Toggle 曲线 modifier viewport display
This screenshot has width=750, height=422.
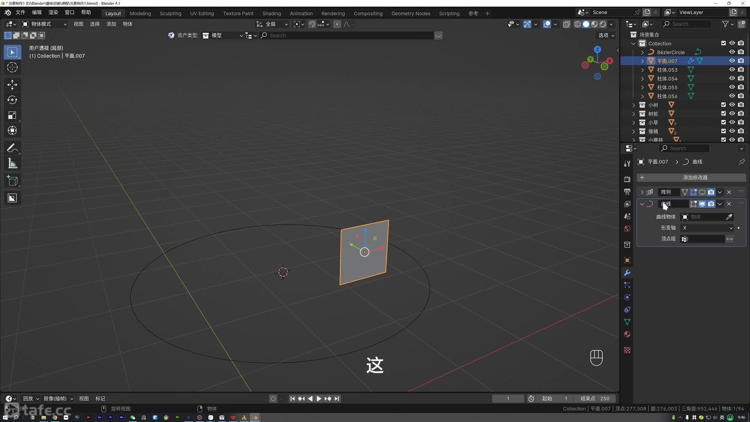click(702, 204)
